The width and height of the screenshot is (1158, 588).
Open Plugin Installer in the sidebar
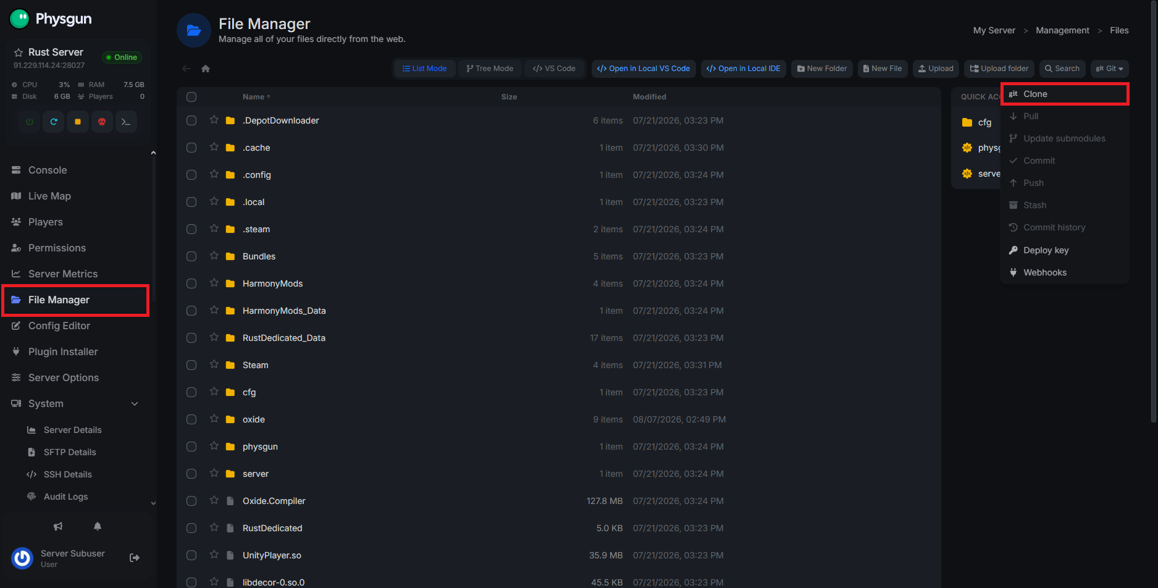click(63, 351)
